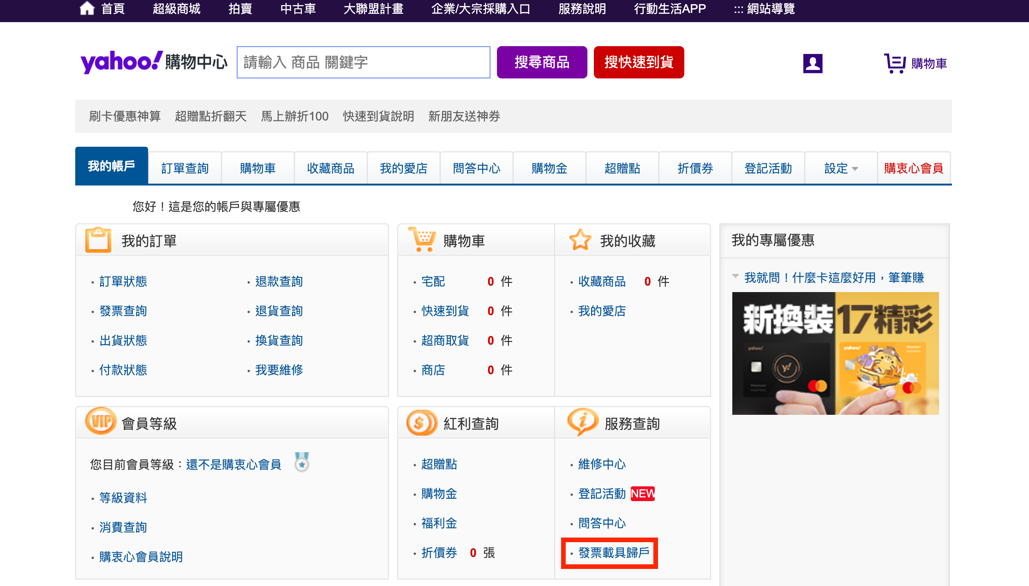Open the 新換裝17精彩 credit card banner
The width and height of the screenshot is (1029, 586).
pyautogui.click(x=835, y=353)
